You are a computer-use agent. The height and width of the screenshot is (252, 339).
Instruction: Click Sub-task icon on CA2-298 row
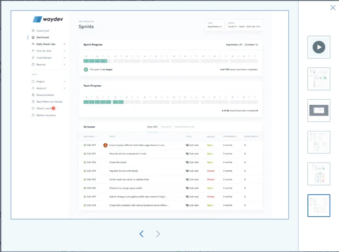(x=187, y=205)
